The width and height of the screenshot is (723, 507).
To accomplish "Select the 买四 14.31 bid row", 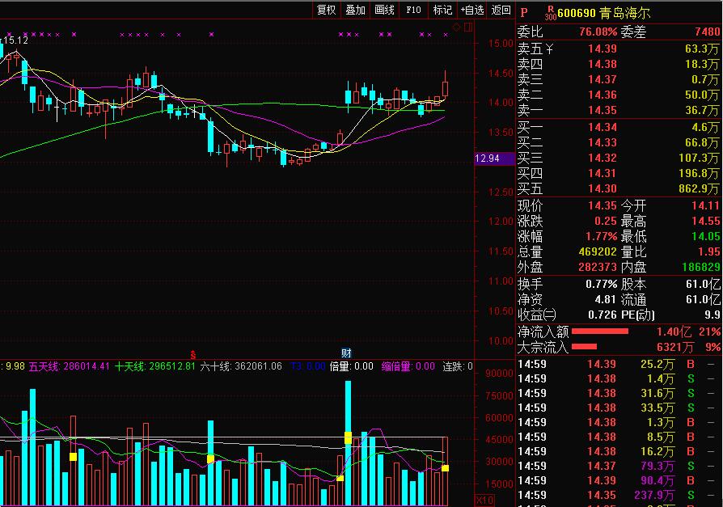I will 619,173.
